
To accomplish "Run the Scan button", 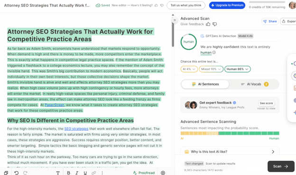I will (281, 166).
